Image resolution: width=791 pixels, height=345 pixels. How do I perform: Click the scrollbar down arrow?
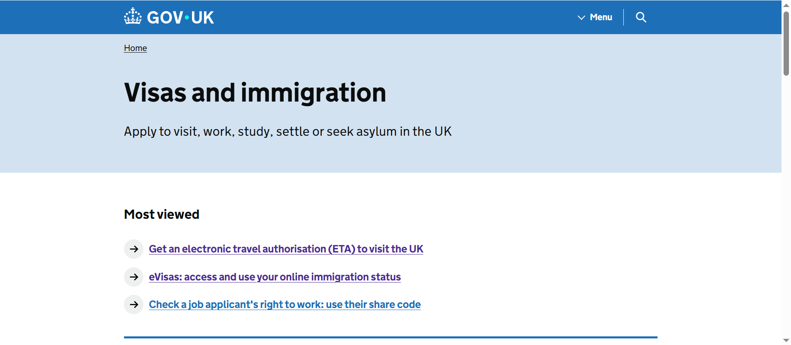pos(786,340)
